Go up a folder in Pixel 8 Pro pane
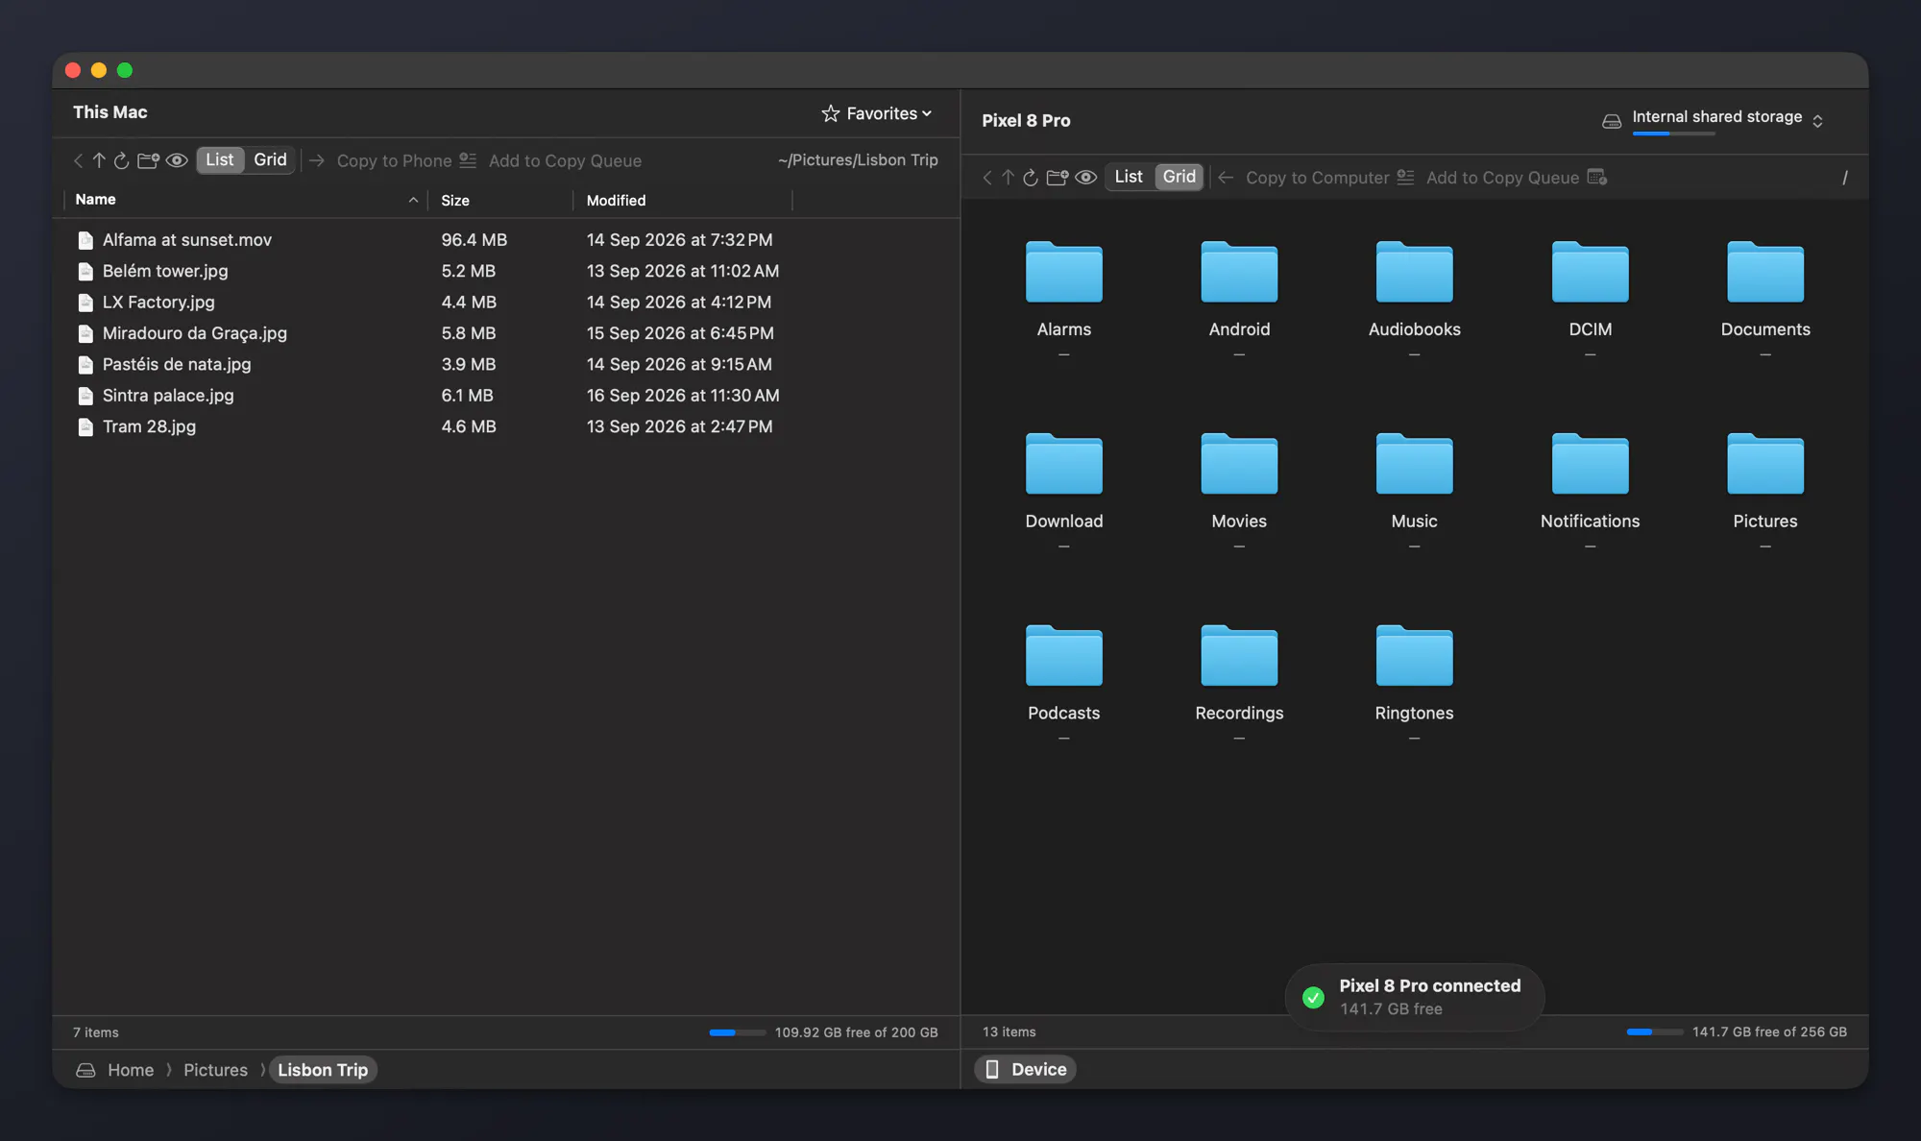 (x=1008, y=178)
